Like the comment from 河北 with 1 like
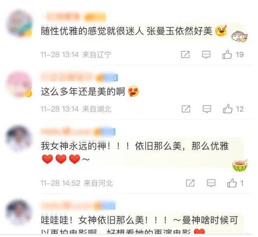Screen dimensions: 258x237 coord(232,183)
